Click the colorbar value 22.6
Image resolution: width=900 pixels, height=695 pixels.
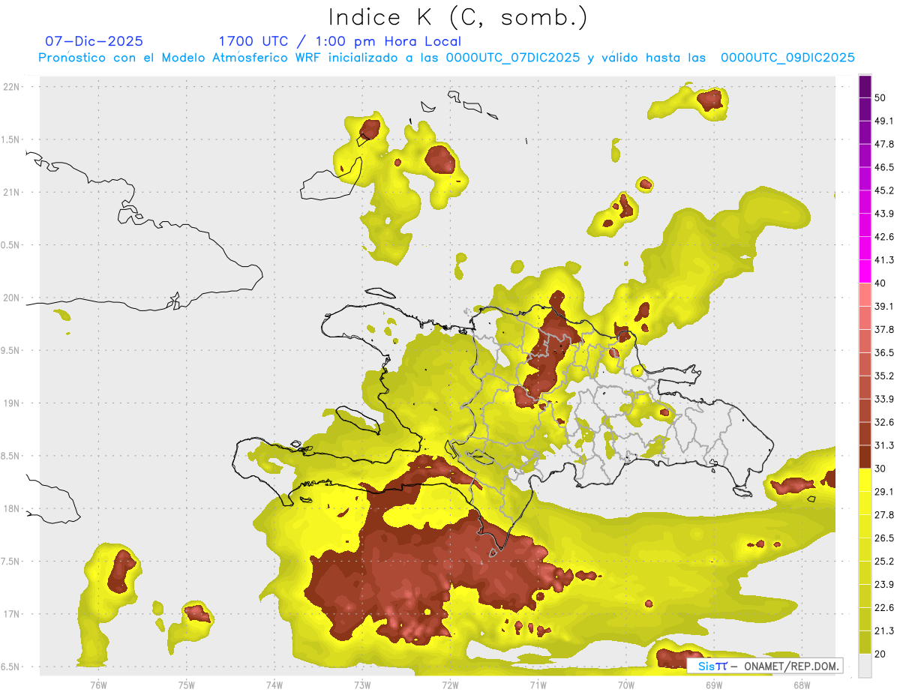(884, 608)
